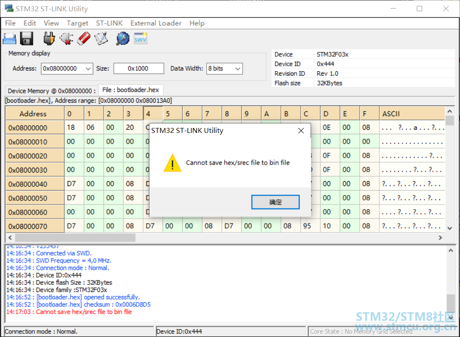Viewport: 460px width, 337px height.
Task: Click the memory grid vertical scrollbar down arrow
Action: point(450,228)
